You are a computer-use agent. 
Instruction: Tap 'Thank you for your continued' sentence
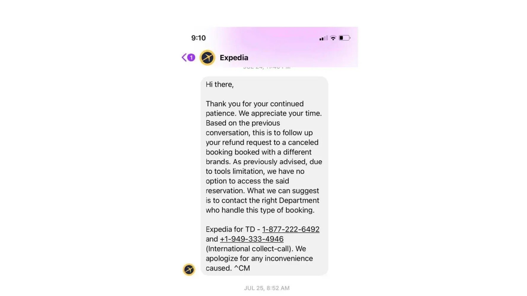[x=255, y=104]
